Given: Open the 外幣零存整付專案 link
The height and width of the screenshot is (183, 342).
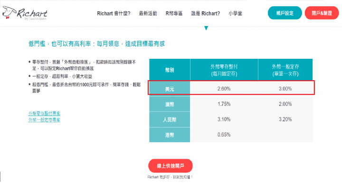Looking at the screenshot, I should click(44, 113).
